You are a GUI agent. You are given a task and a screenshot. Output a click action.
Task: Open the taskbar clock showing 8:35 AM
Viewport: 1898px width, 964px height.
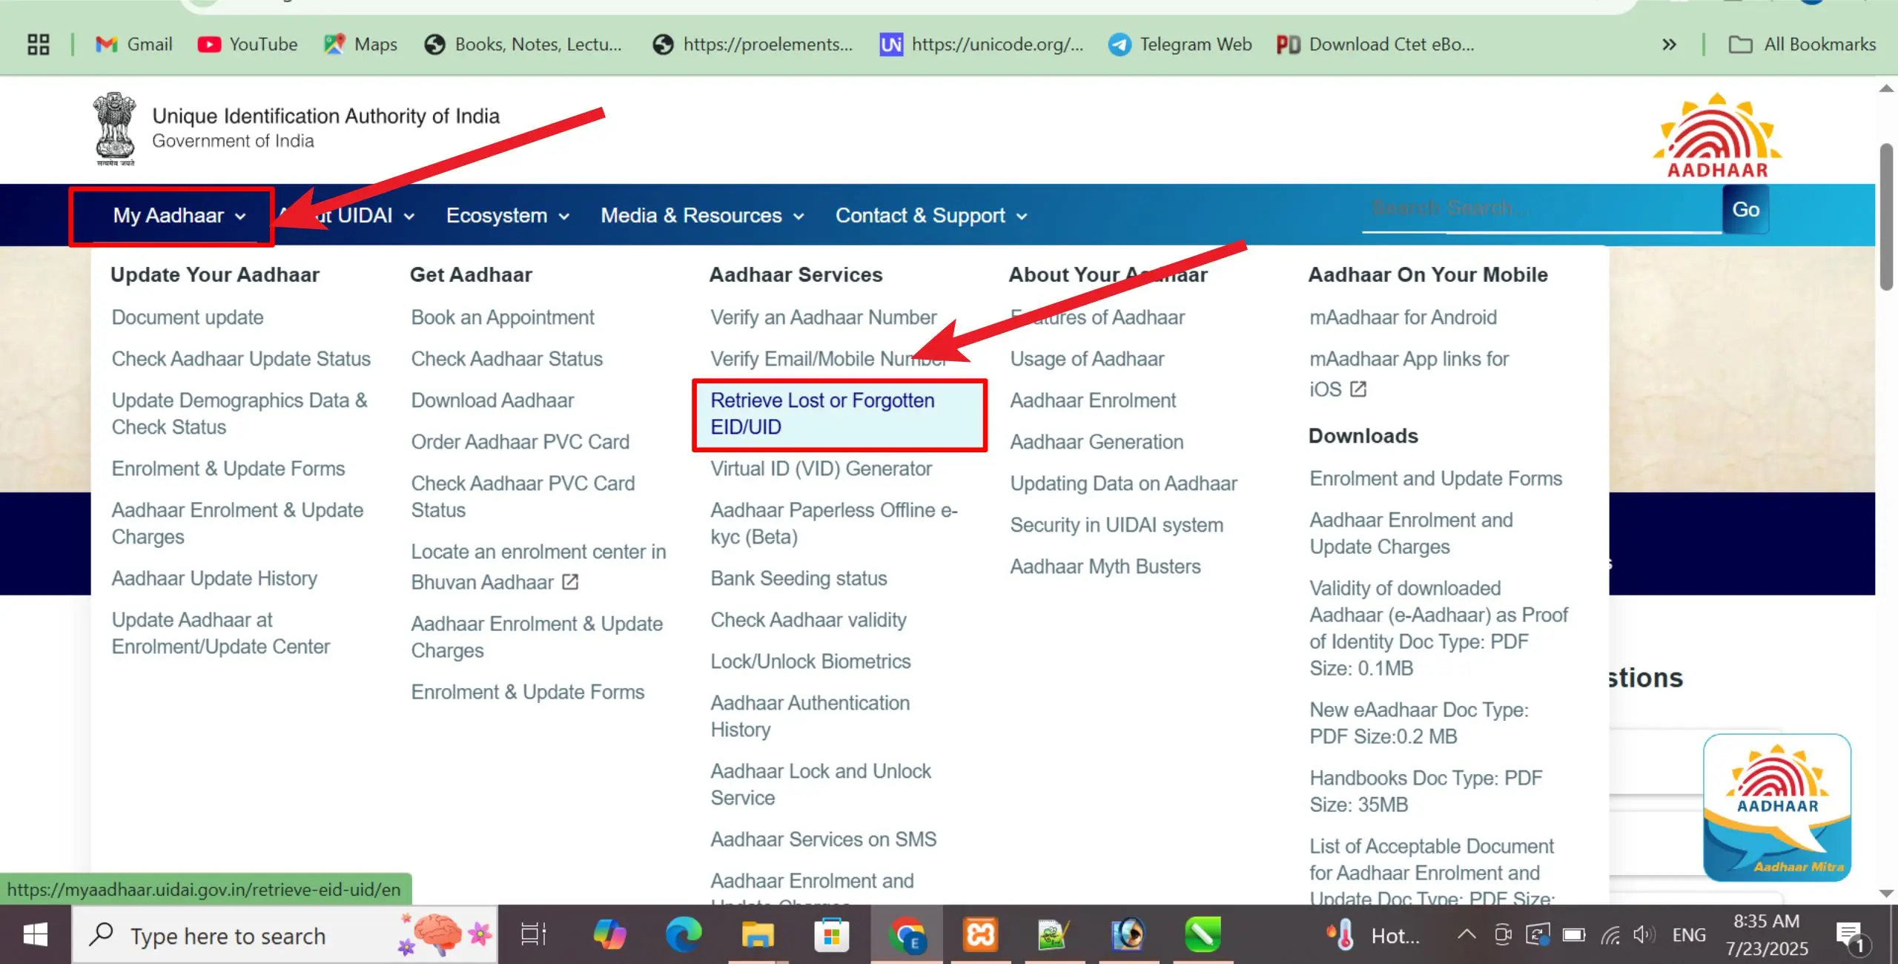pos(1766,934)
